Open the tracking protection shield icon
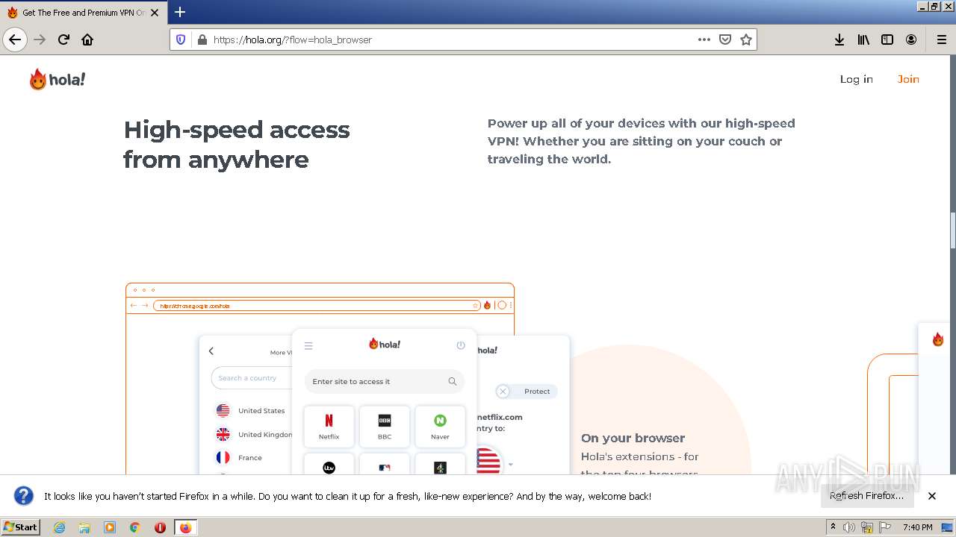 pos(181,40)
